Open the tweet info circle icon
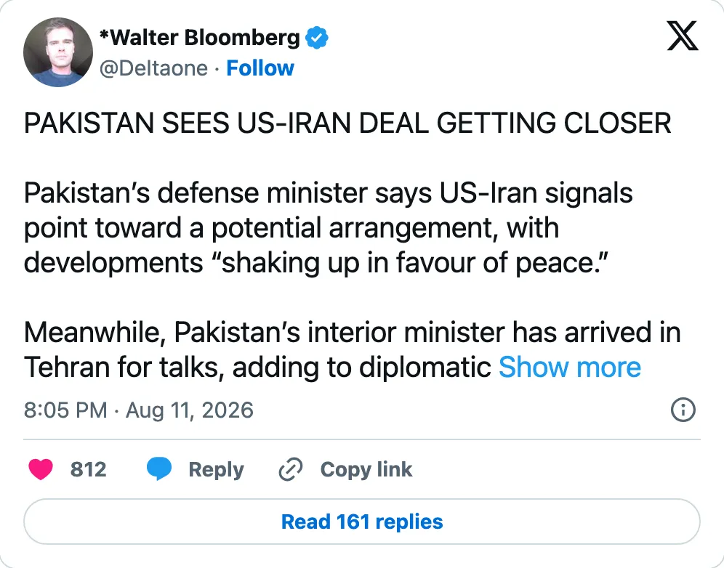 coord(683,410)
